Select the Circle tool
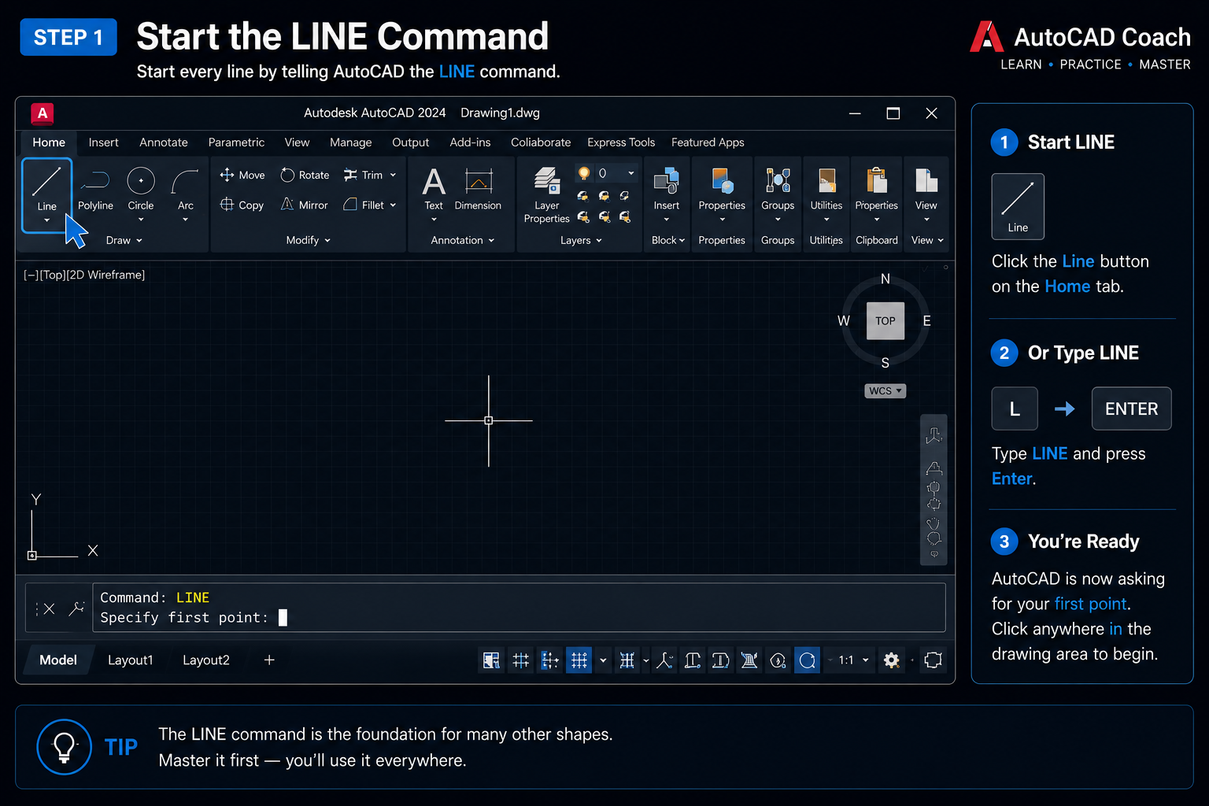This screenshot has width=1209, height=806. [141, 189]
